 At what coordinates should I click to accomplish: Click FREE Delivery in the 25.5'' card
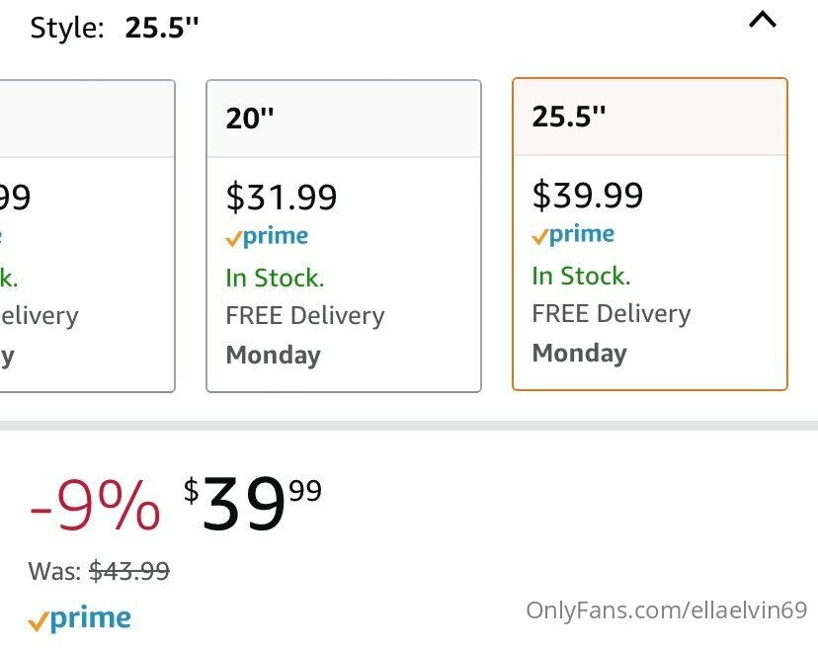612,314
